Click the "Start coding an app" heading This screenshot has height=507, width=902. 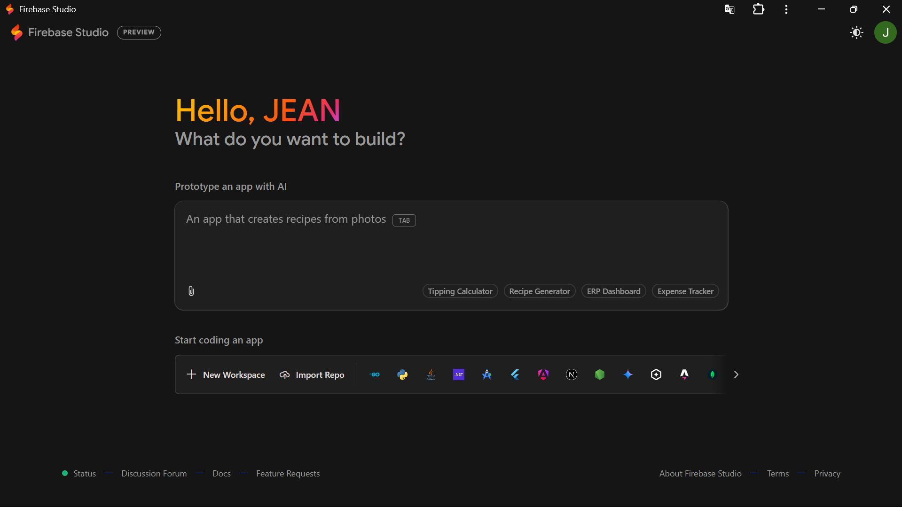(x=219, y=340)
